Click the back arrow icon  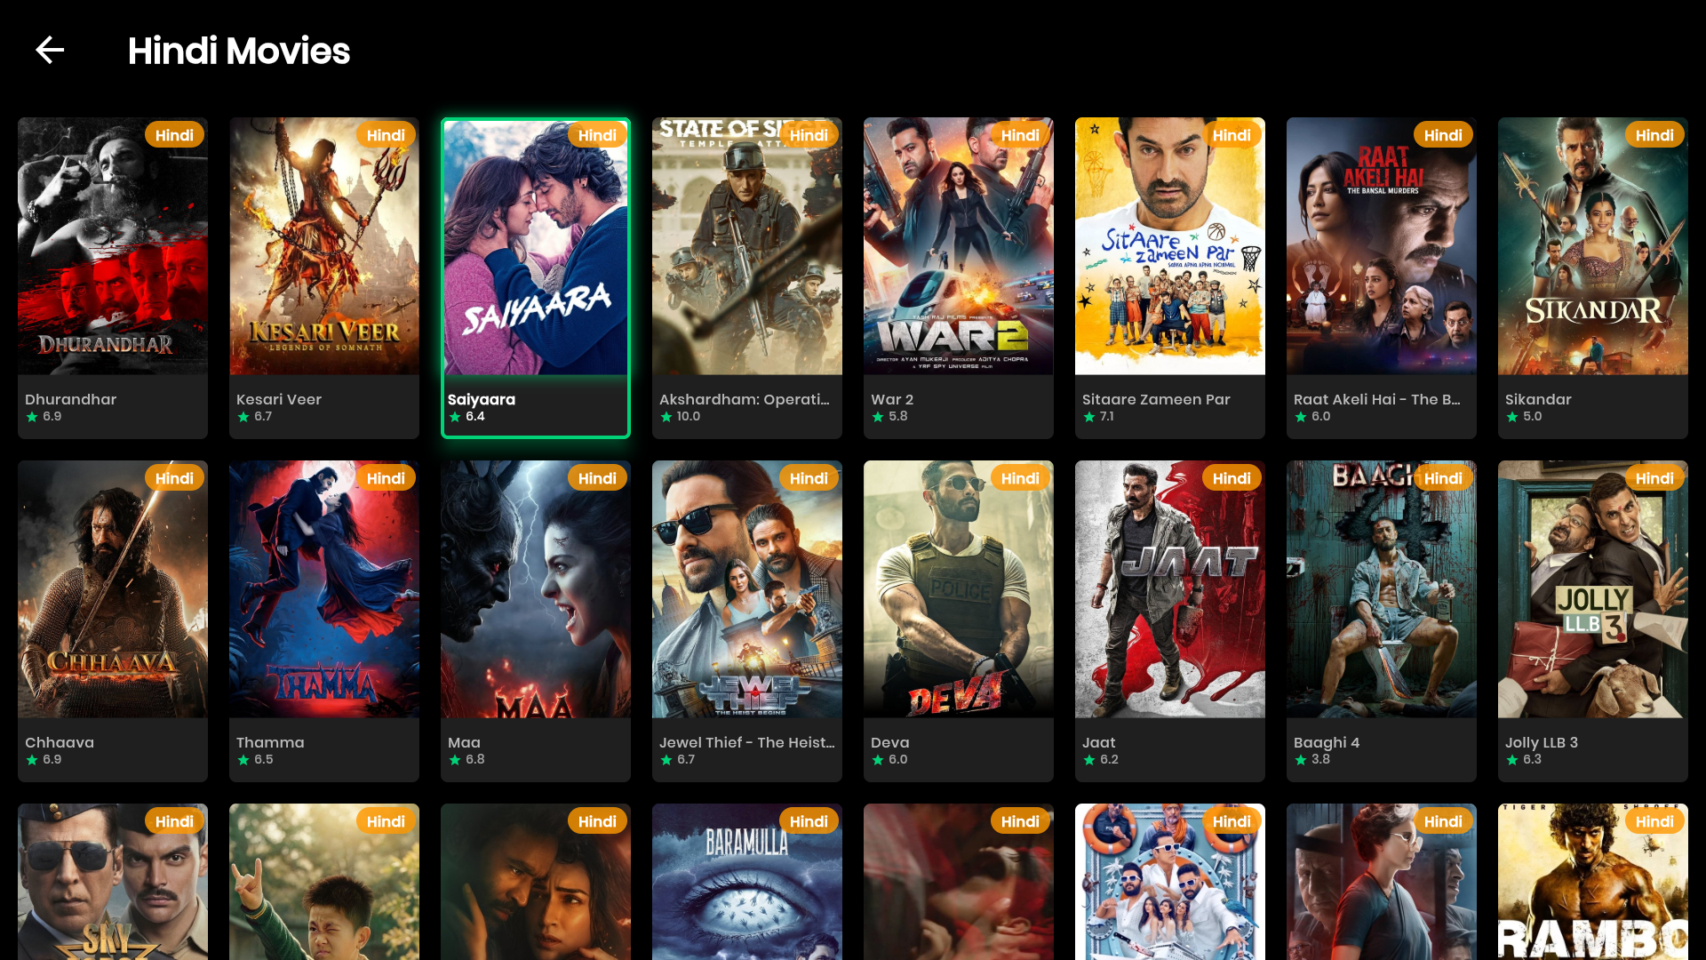coord(50,50)
